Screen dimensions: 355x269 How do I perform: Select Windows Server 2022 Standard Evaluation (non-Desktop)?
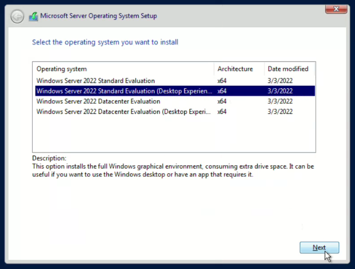[95, 81]
